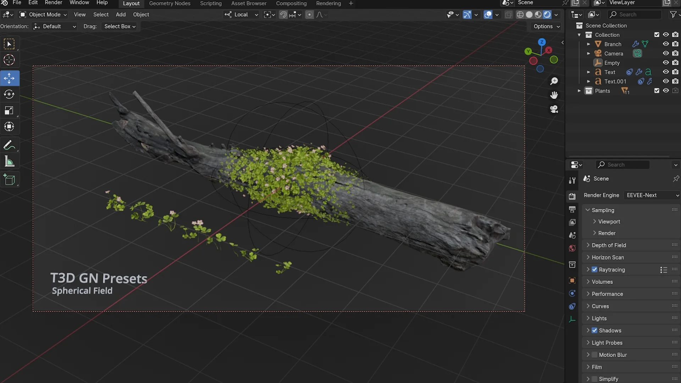Open the Render menu

(54, 3)
